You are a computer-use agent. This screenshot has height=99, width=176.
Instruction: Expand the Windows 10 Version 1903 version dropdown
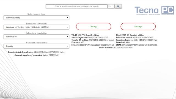point(36,27)
